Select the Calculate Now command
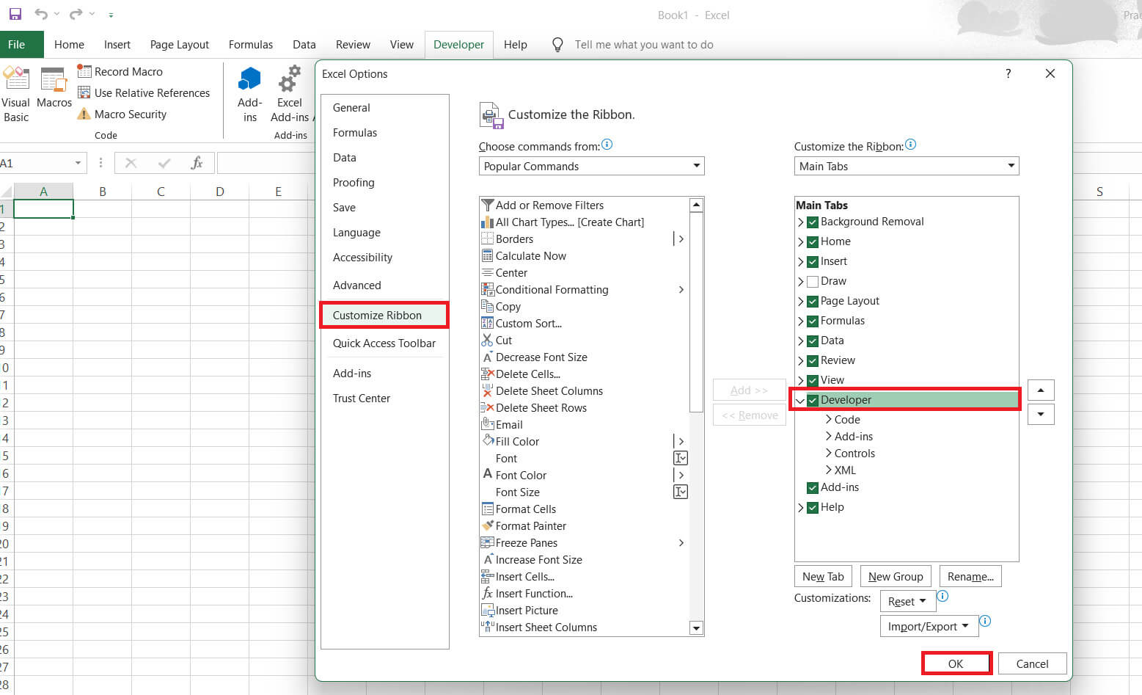This screenshot has height=695, width=1142. click(583, 255)
